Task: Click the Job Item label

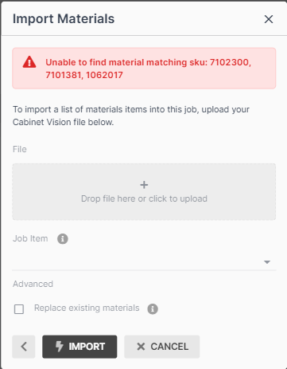Action: tap(30, 238)
